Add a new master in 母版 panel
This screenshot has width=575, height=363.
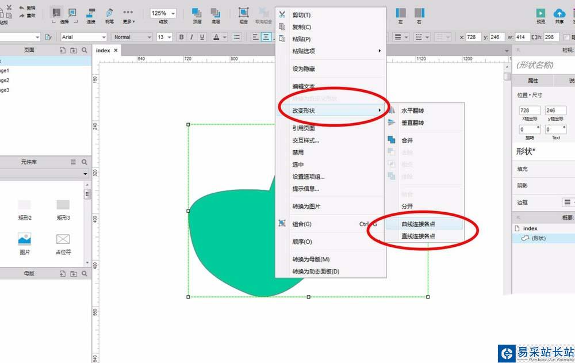point(63,273)
